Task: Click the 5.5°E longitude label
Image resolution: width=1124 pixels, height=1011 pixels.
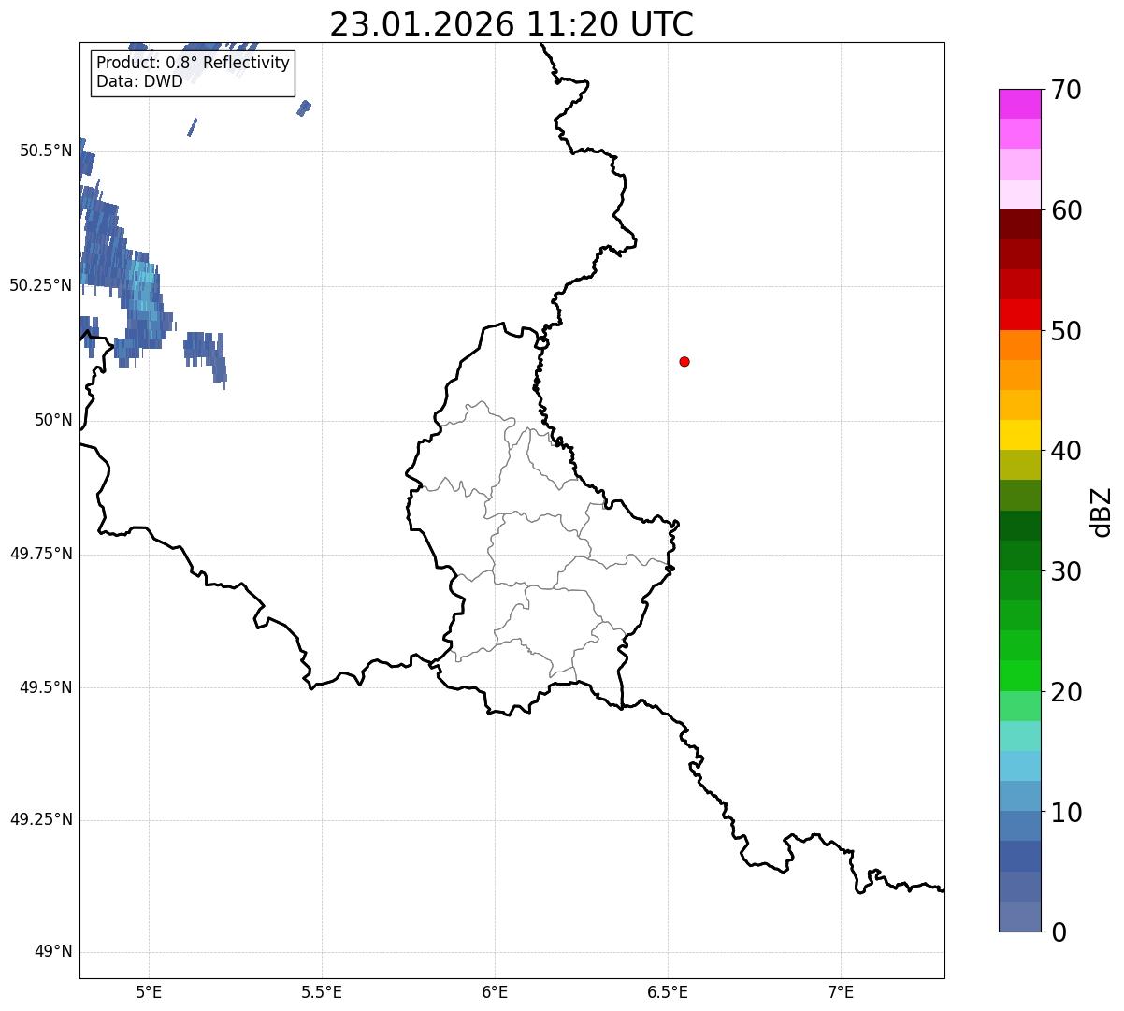Action: (322, 991)
